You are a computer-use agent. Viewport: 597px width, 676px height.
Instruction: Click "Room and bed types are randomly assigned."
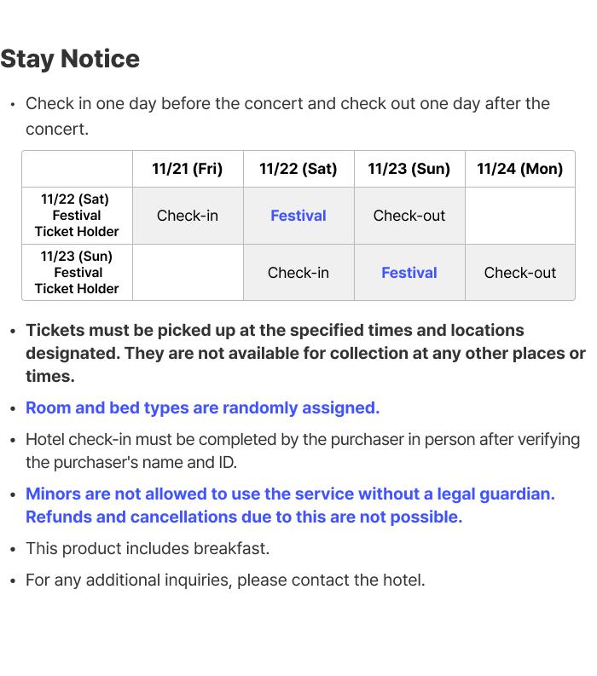202,407
